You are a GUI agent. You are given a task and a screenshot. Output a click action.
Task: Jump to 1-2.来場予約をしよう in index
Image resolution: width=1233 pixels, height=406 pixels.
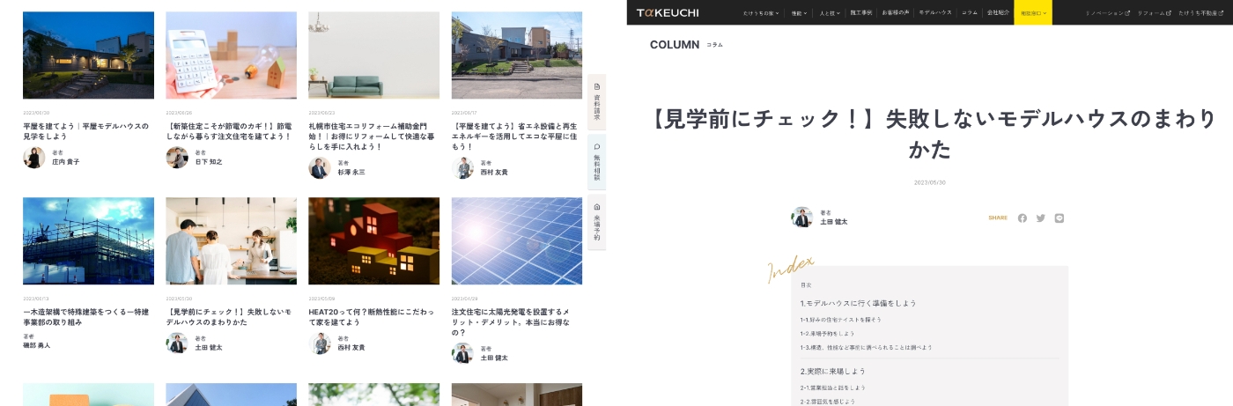coord(828,334)
